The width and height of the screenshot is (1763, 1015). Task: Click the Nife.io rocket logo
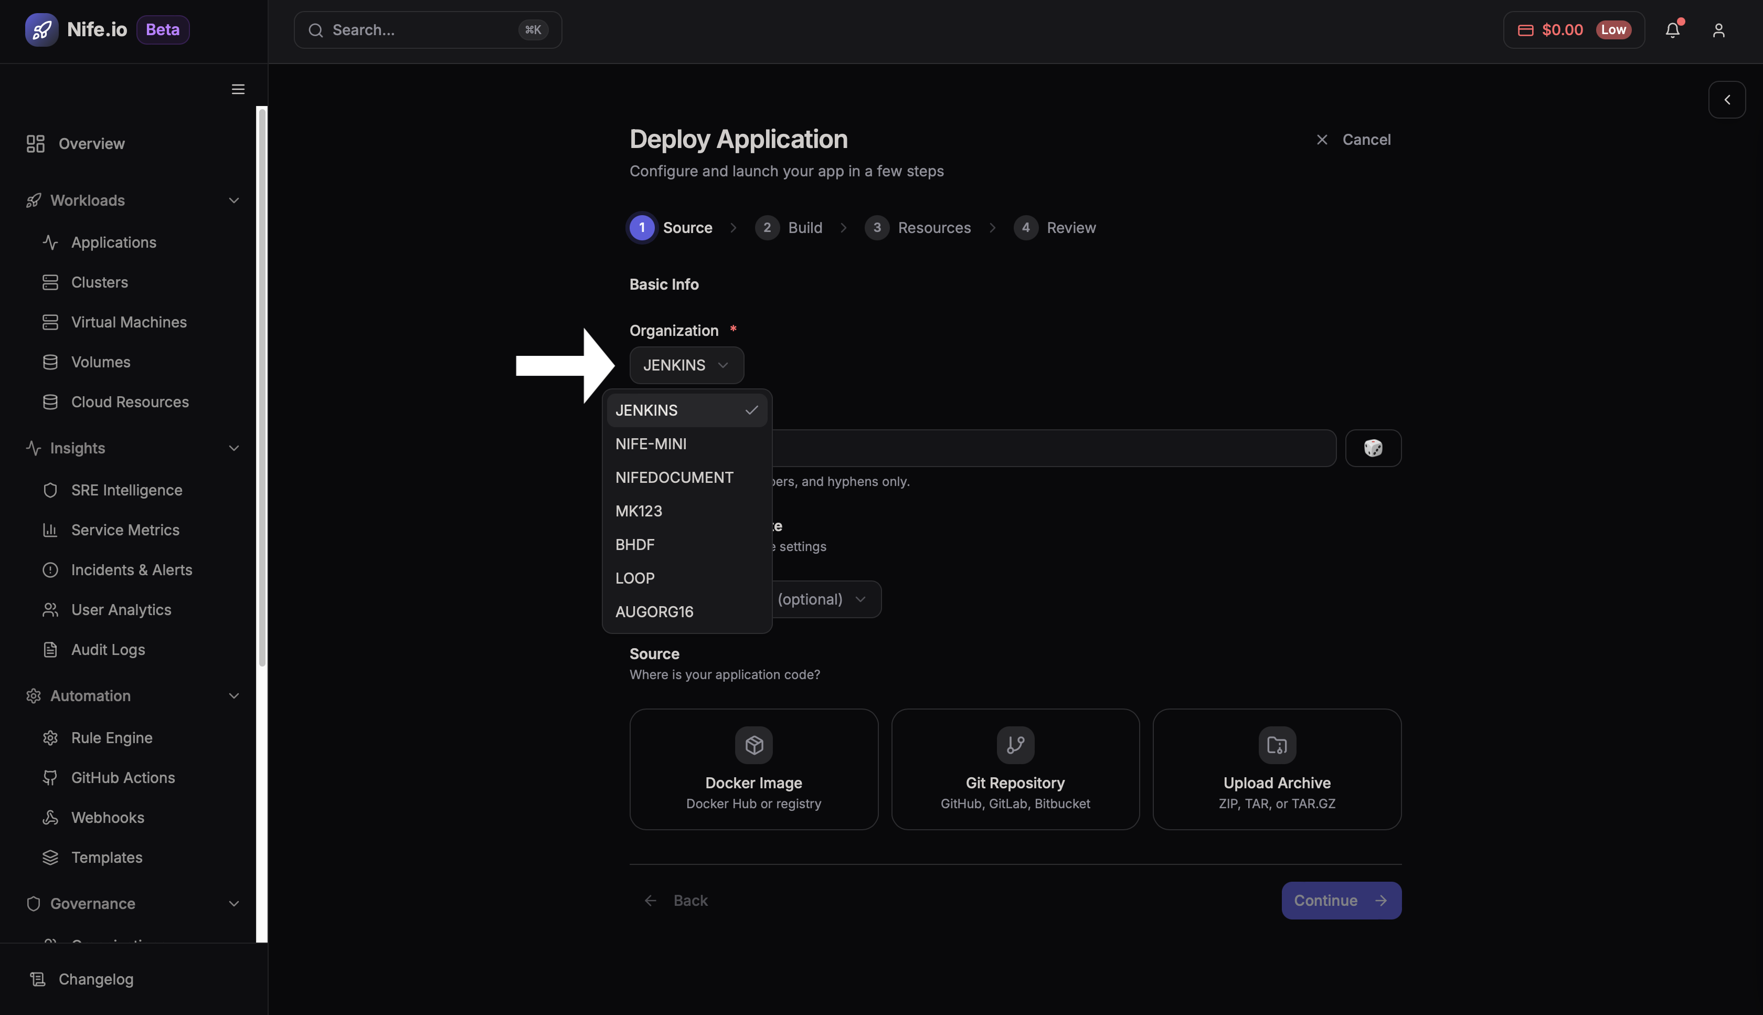42,30
